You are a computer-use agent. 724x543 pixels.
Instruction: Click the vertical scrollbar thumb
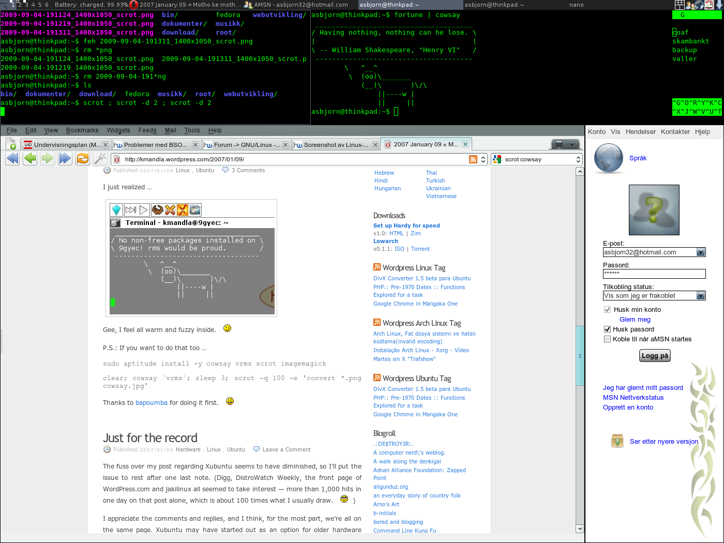click(x=580, y=356)
